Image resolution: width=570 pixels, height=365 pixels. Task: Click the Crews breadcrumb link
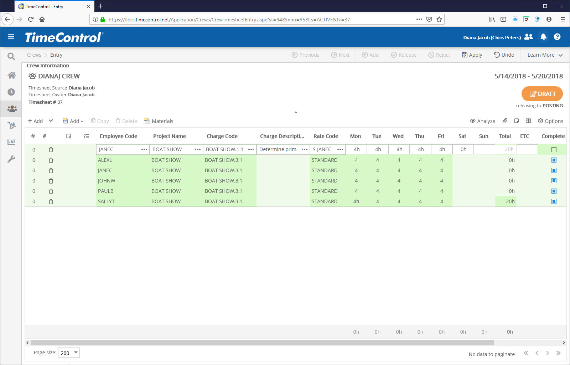click(x=34, y=55)
